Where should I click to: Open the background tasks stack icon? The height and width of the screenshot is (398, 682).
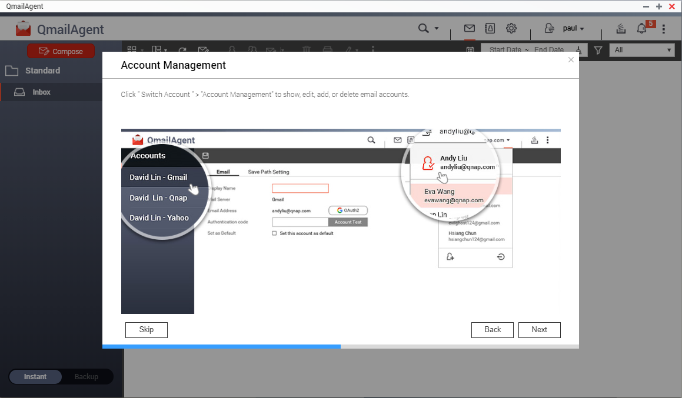(x=621, y=29)
